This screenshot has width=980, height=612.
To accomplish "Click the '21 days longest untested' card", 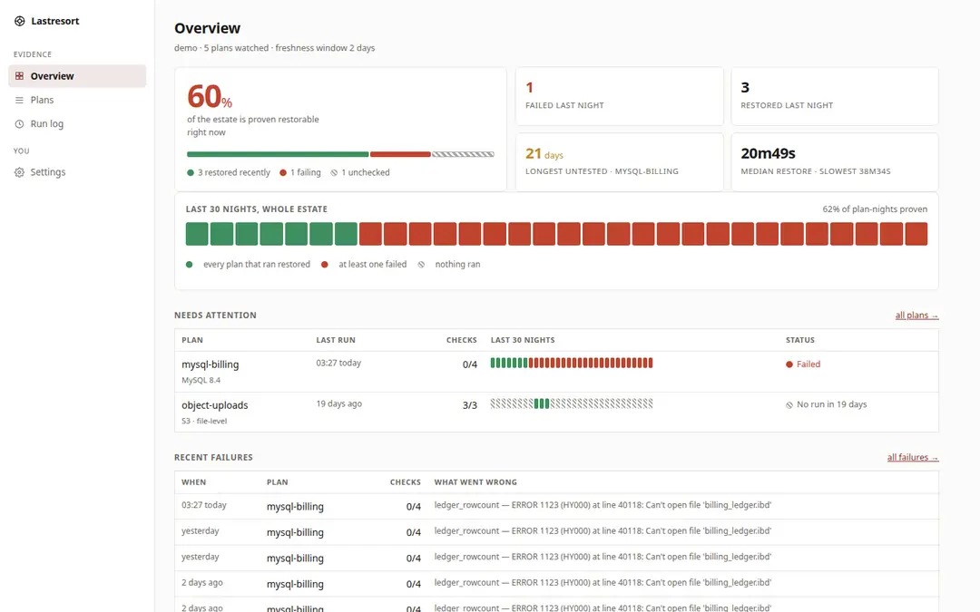I will [620, 161].
